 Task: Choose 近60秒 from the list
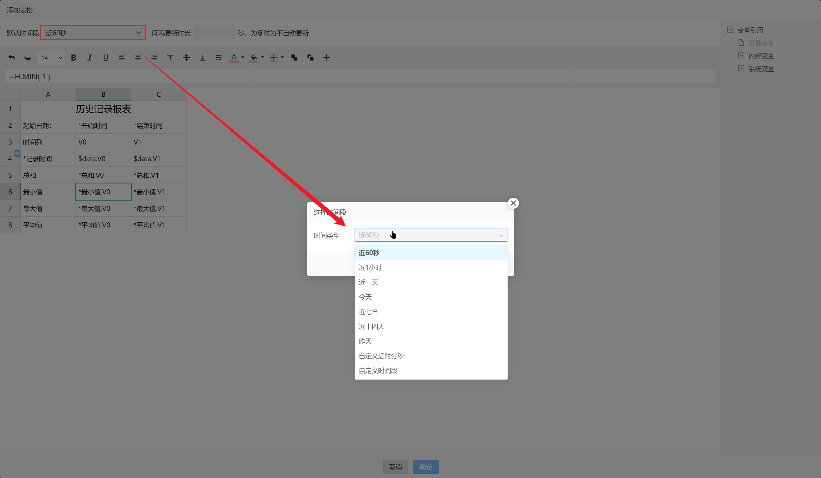(431, 252)
